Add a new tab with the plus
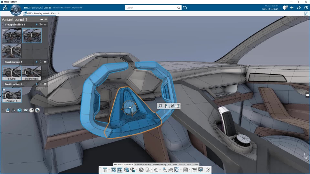The height and width of the screenshot is (174, 310). [58, 14]
